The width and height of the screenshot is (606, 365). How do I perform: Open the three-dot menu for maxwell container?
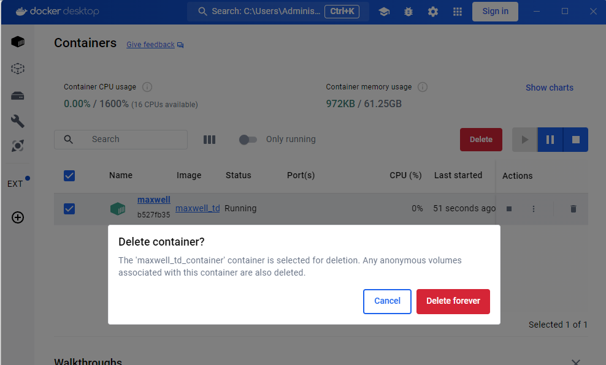(x=534, y=209)
